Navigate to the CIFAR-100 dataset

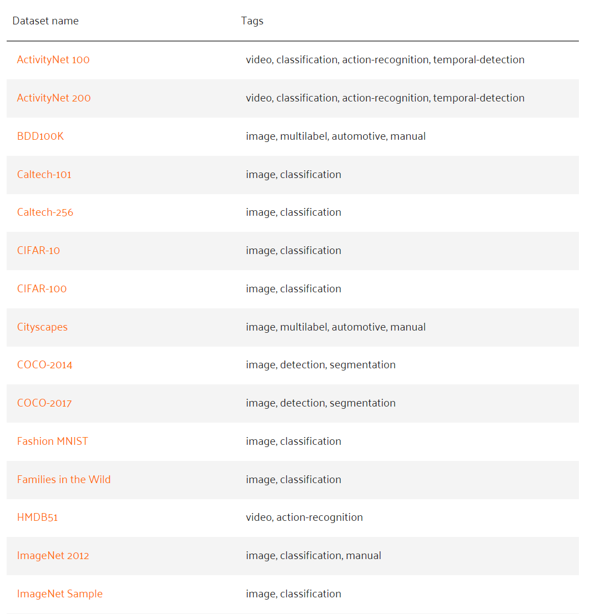[x=42, y=289]
